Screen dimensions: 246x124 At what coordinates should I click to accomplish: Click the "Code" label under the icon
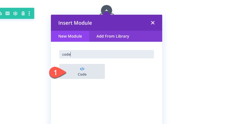[x=82, y=75]
